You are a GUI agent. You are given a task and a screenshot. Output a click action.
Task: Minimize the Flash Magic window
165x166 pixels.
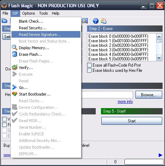(x=144, y=6)
